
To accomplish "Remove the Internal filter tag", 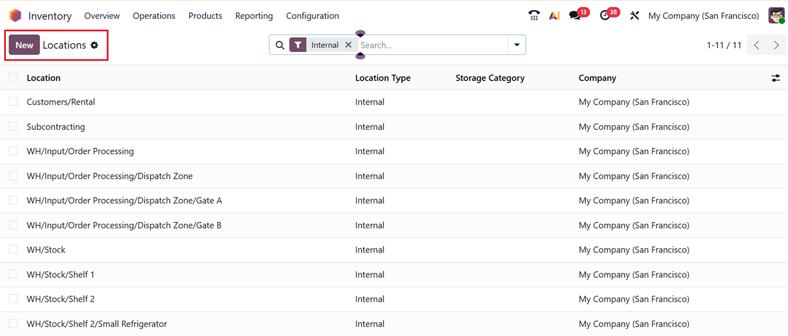I will pyautogui.click(x=349, y=45).
